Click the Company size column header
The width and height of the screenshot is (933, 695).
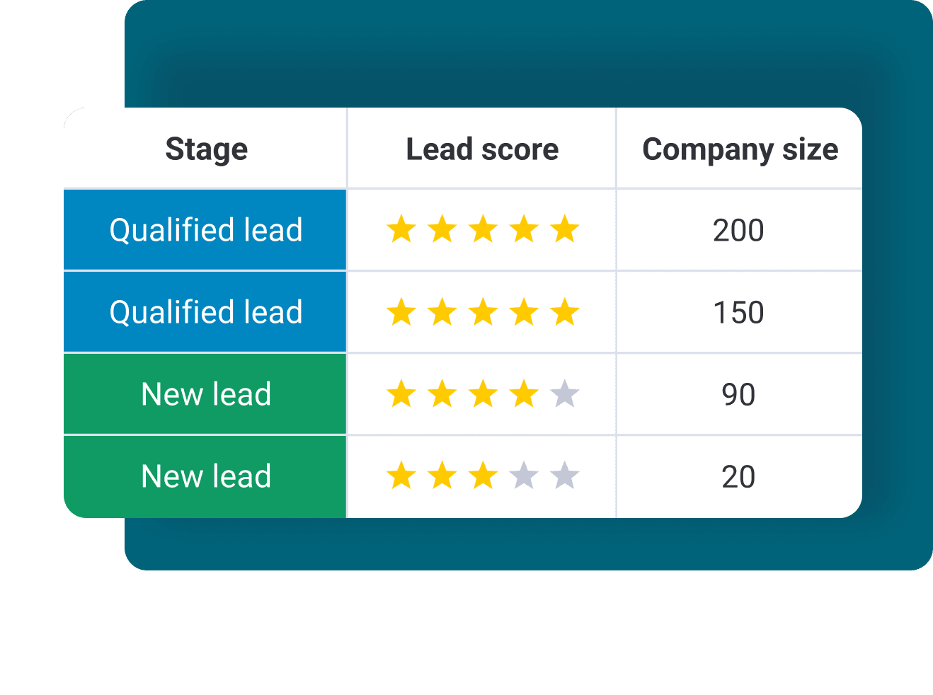[x=740, y=149]
